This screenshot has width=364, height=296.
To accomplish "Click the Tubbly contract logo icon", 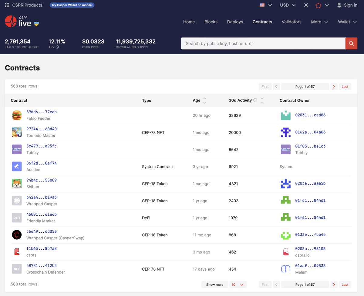I will pos(17,149).
